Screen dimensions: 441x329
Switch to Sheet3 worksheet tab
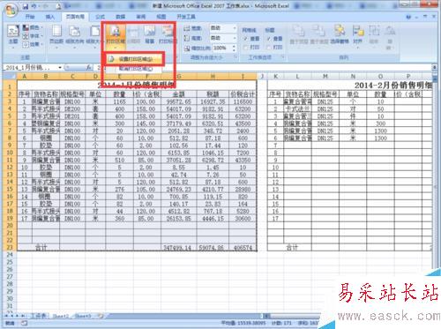point(83,316)
